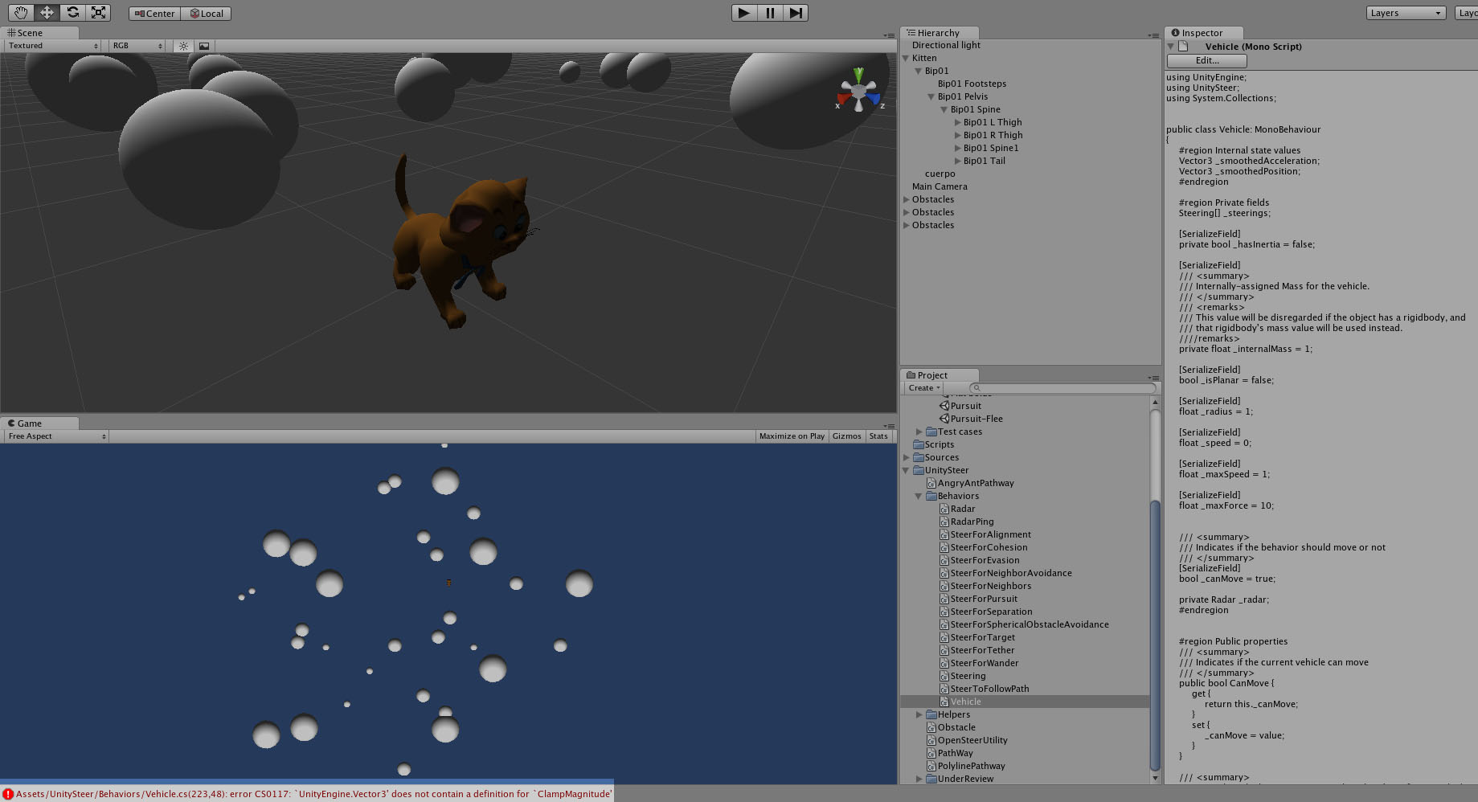Click the Step Forward button
The image size is (1478, 802).
(x=795, y=12)
